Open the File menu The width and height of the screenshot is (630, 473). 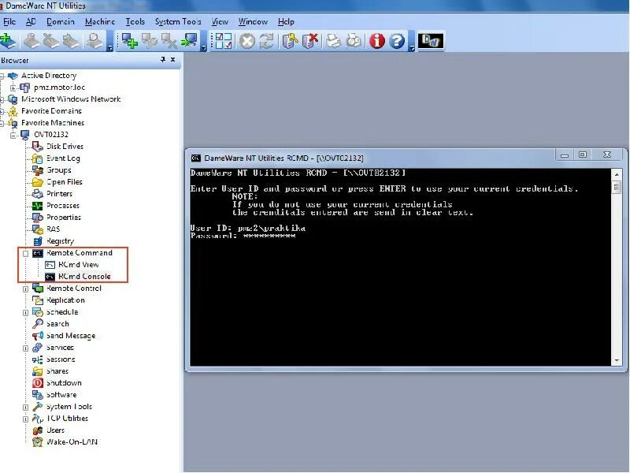coord(9,22)
